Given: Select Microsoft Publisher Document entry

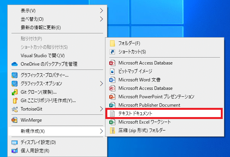Looking at the screenshot, I should (165, 105).
